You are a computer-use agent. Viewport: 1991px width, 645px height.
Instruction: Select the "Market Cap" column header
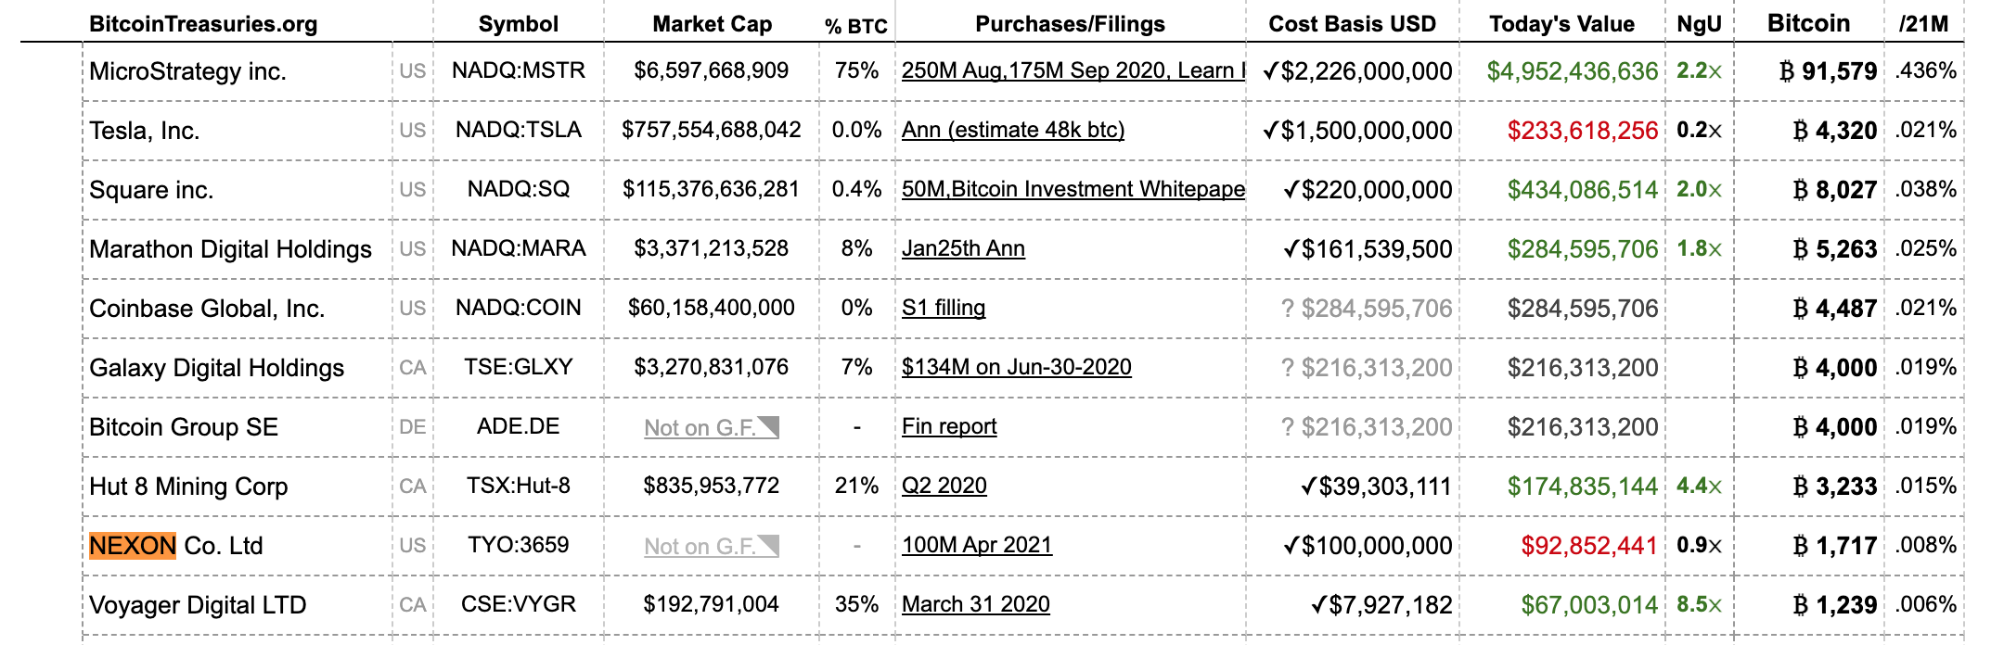tap(712, 24)
